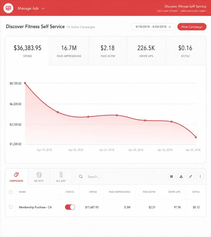
Task: Check the Membership Purchase - CA row checkbox
Action: click(x=11, y=207)
